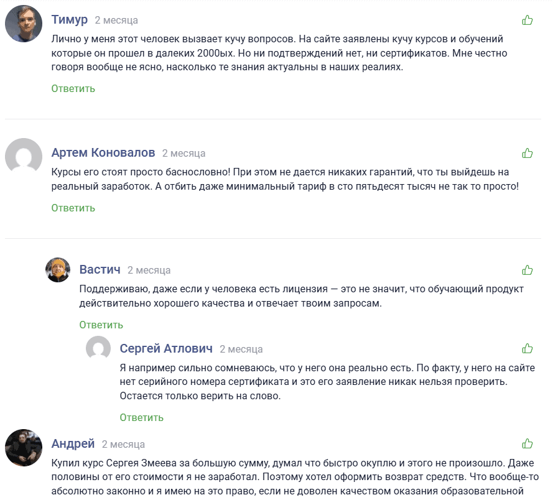This screenshot has width=553, height=500.
Task: Reply to Тимур's comment via Ответить
Action: coord(73,88)
